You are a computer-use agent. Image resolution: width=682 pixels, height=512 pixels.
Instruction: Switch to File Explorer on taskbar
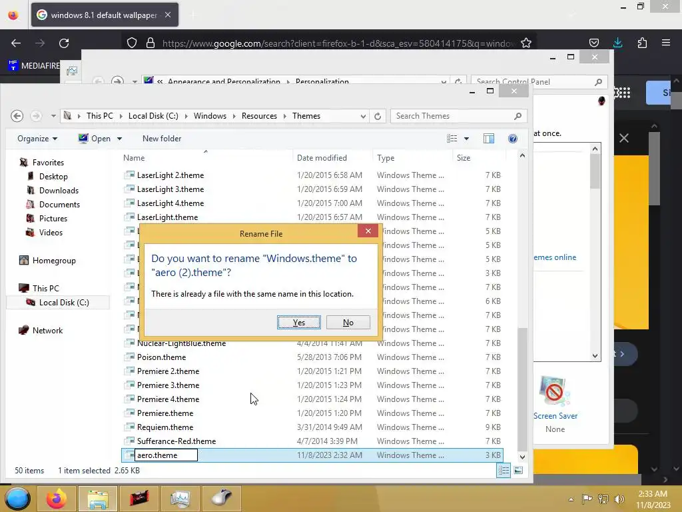coord(97,499)
